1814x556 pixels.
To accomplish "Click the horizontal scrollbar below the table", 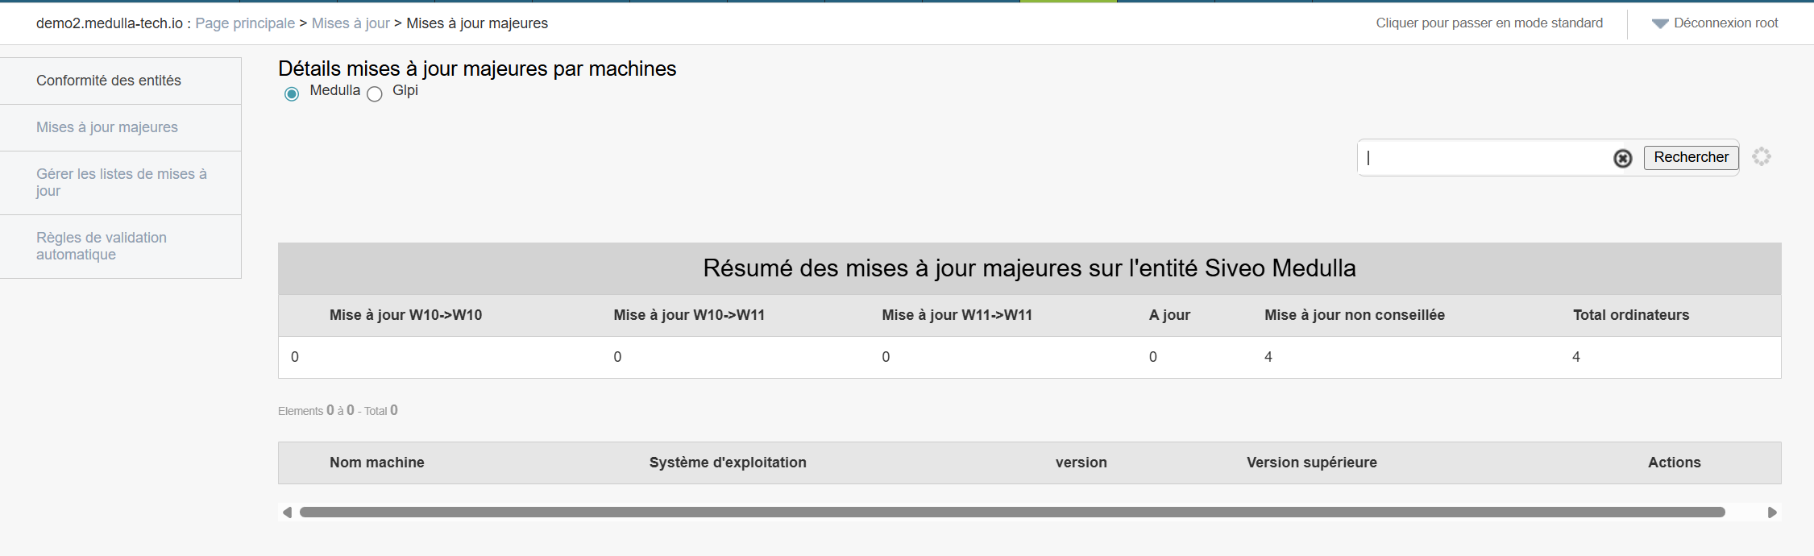I will tap(1011, 512).
